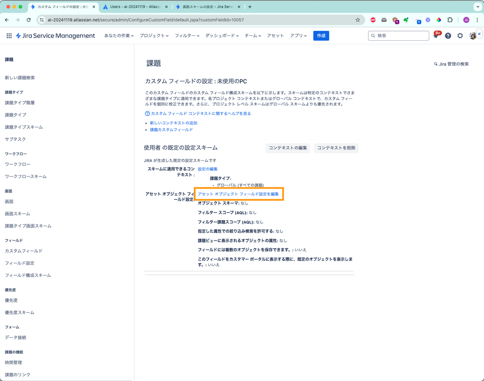Click into the 検索 search field

coord(397,35)
